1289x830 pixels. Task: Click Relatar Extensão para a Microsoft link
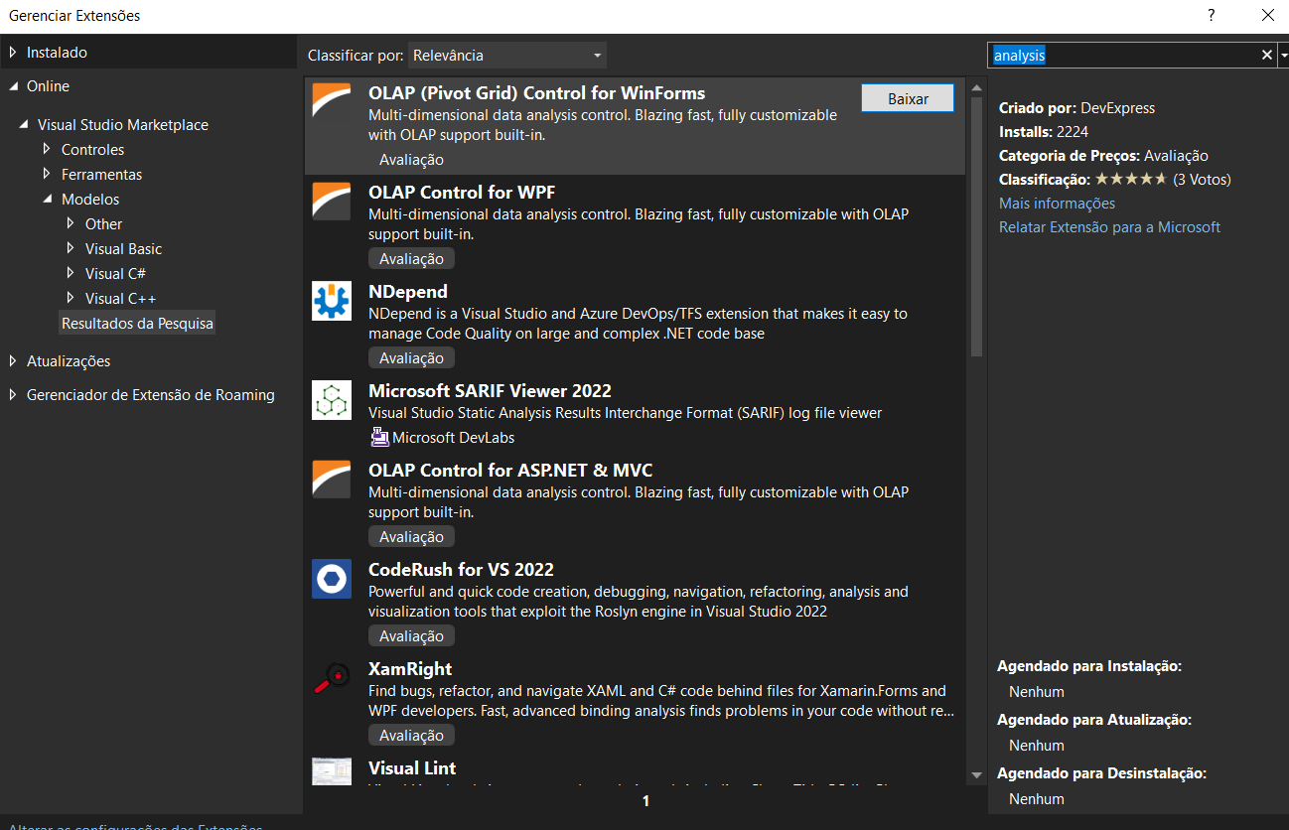click(1109, 227)
